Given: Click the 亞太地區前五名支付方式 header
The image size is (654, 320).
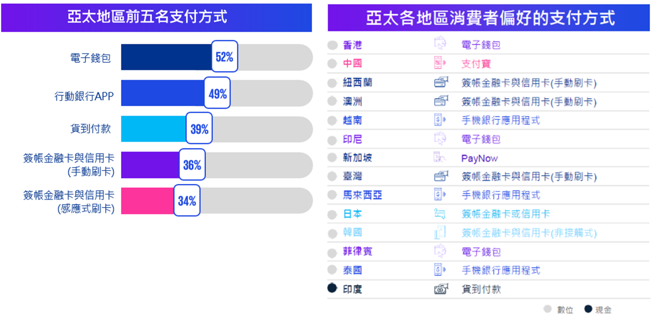Looking at the screenshot, I should (157, 17).
